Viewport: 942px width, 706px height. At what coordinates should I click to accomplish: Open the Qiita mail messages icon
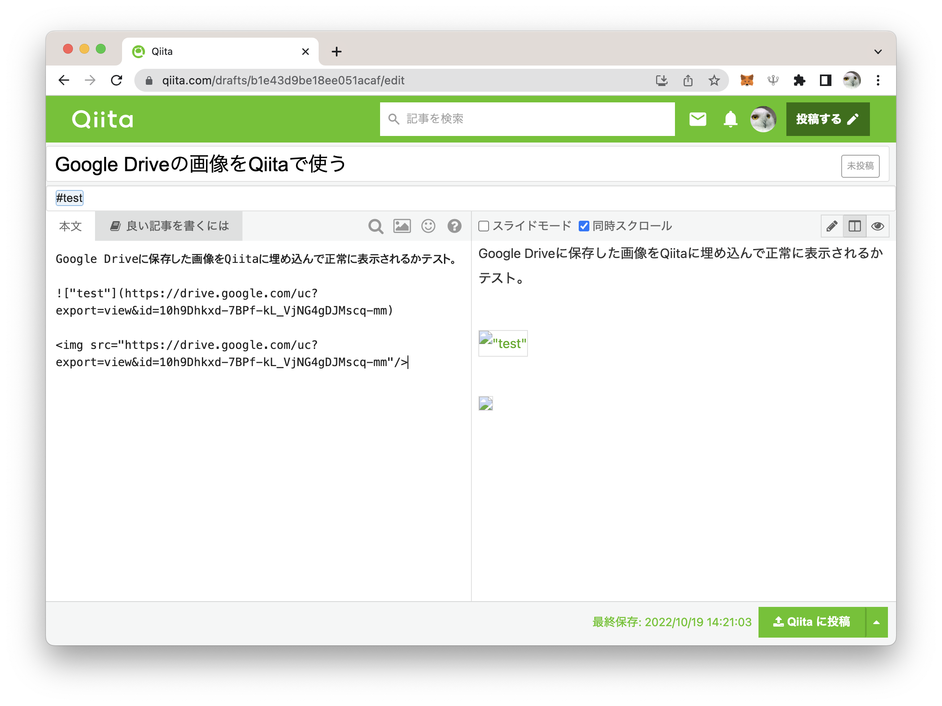click(697, 119)
